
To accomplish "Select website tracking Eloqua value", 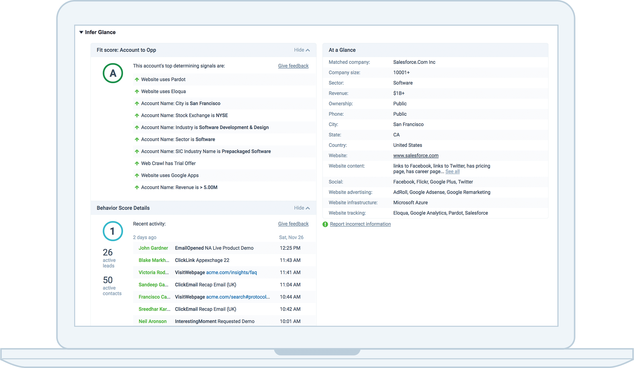I will pyautogui.click(x=440, y=213).
